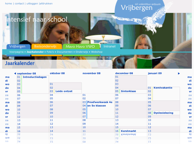The height and width of the screenshot is (144, 194).
Task: Open the Leids ontzet event
Action: tap(68, 91)
